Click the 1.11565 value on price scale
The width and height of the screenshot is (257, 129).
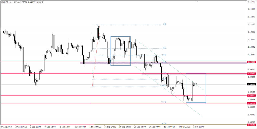point(252,9)
